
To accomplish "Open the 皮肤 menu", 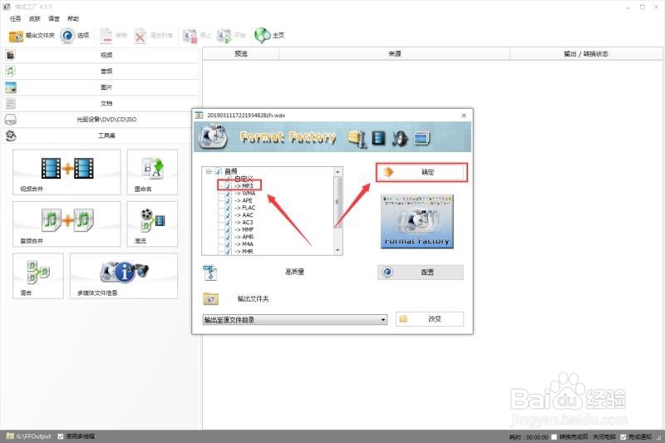I will 34,18.
